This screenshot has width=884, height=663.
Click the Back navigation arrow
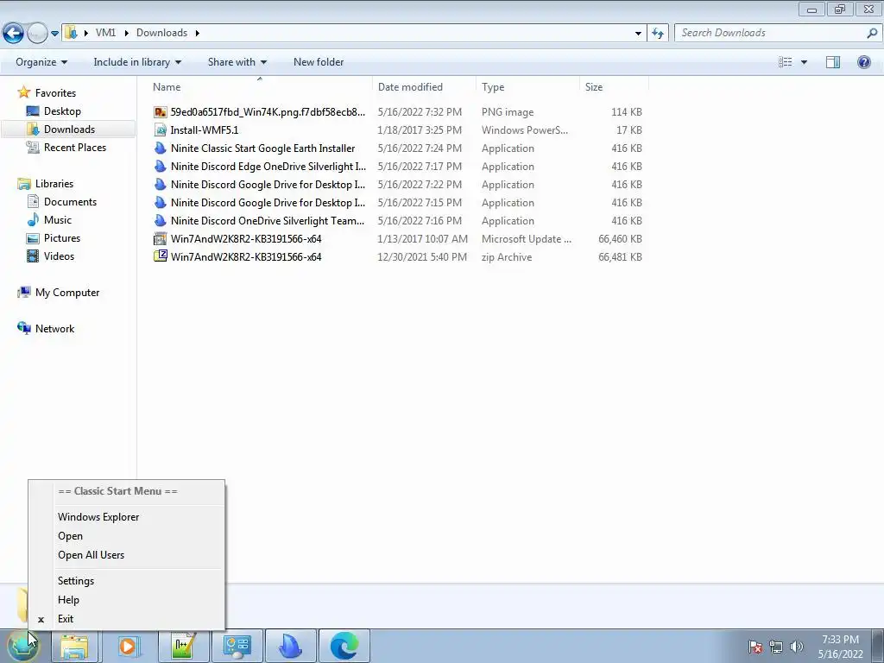point(14,33)
